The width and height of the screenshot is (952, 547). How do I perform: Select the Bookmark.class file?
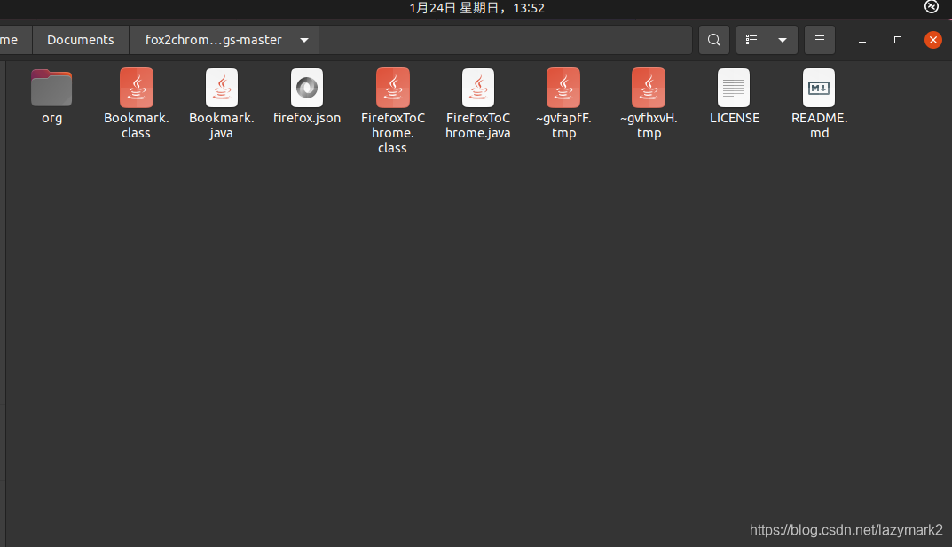click(x=136, y=89)
